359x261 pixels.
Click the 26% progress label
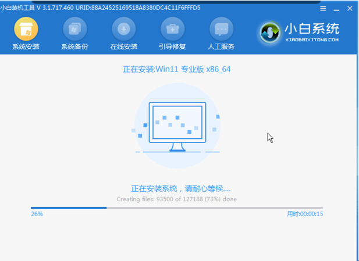37,214
